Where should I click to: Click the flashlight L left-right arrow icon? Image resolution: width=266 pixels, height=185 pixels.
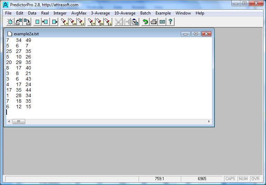coord(73,22)
